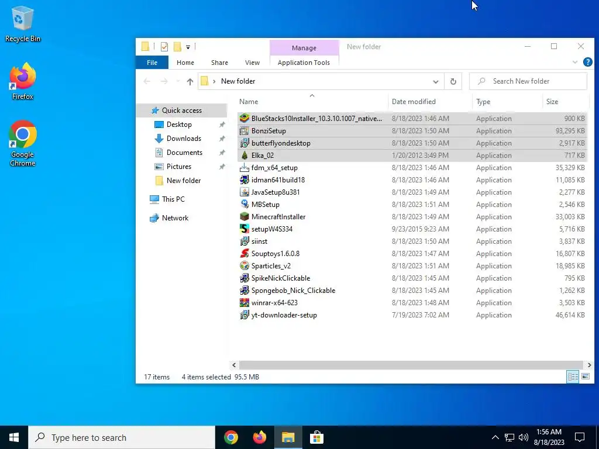
Task: Click the Manage contextual tab header
Action: pos(304,48)
